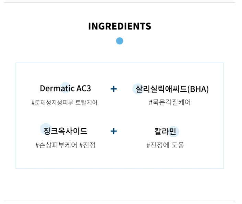
Task: Click the plus sign beside Dermatic AC3
Action: (x=114, y=89)
